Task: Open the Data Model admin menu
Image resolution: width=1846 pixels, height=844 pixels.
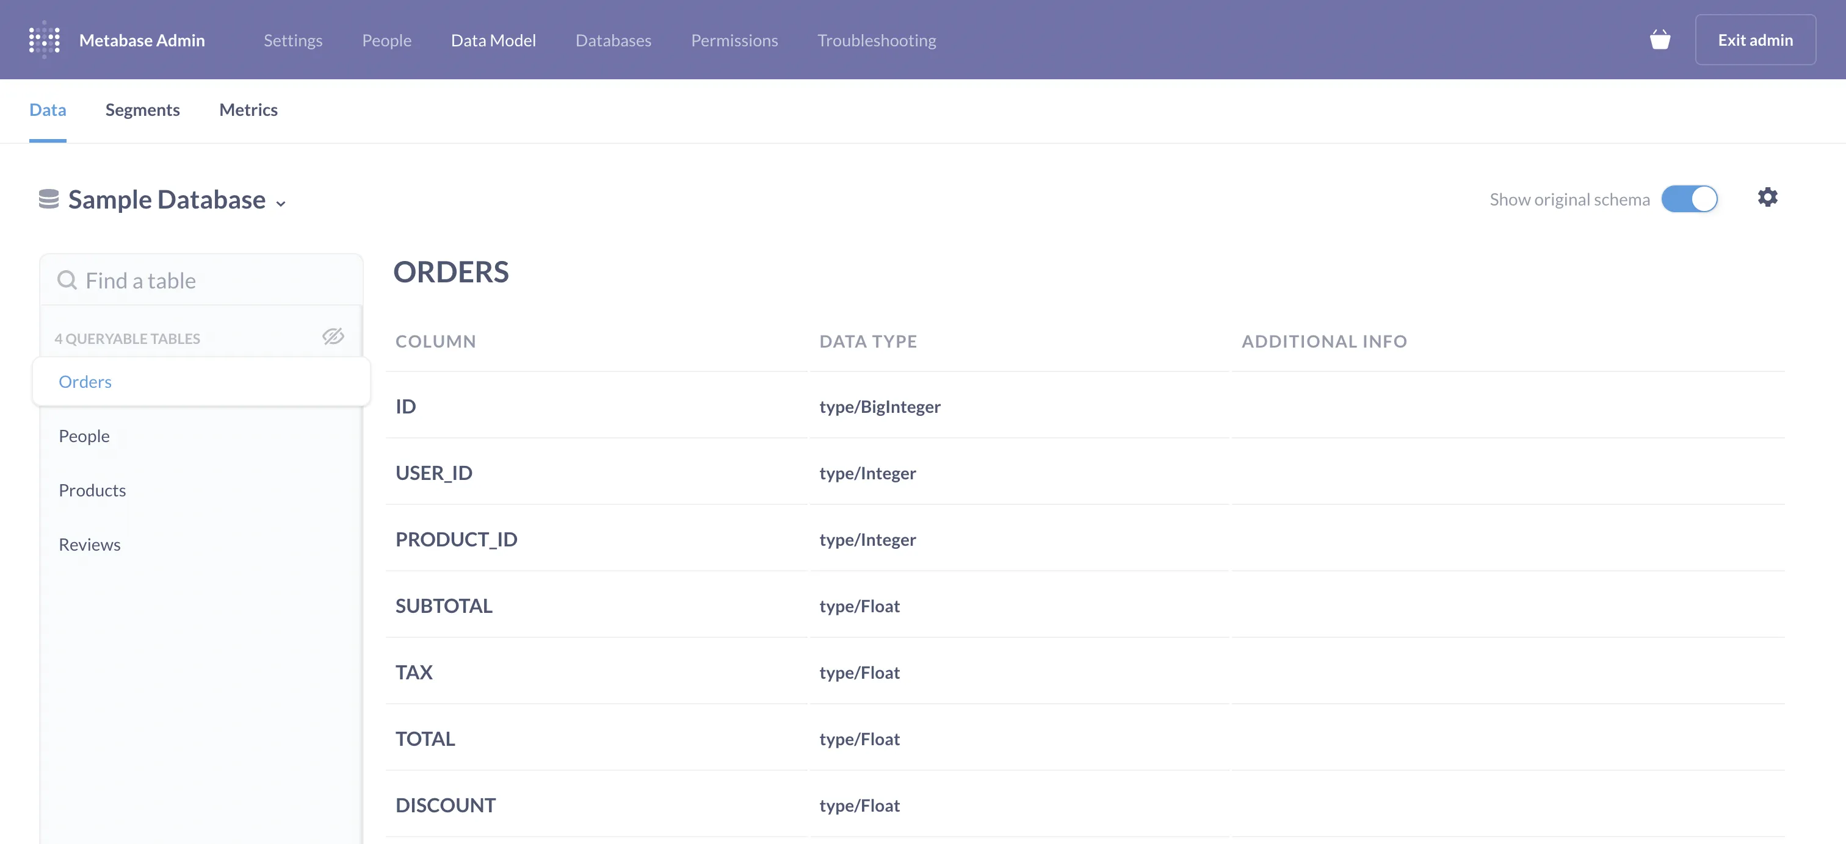Action: click(x=493, y=40)
